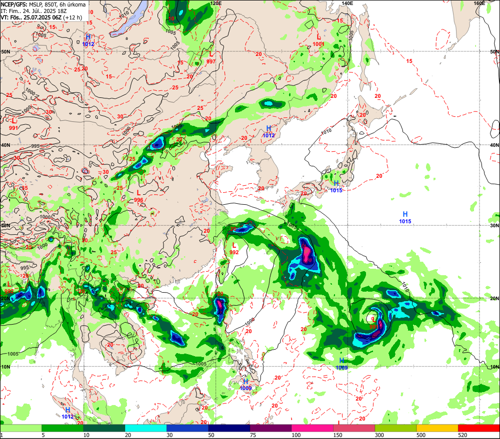Click the legend value 500

[421, 435]
